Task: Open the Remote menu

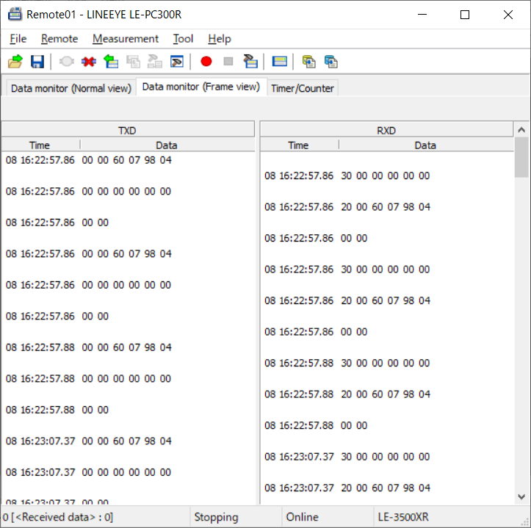Action: click(x=59, y=39)
